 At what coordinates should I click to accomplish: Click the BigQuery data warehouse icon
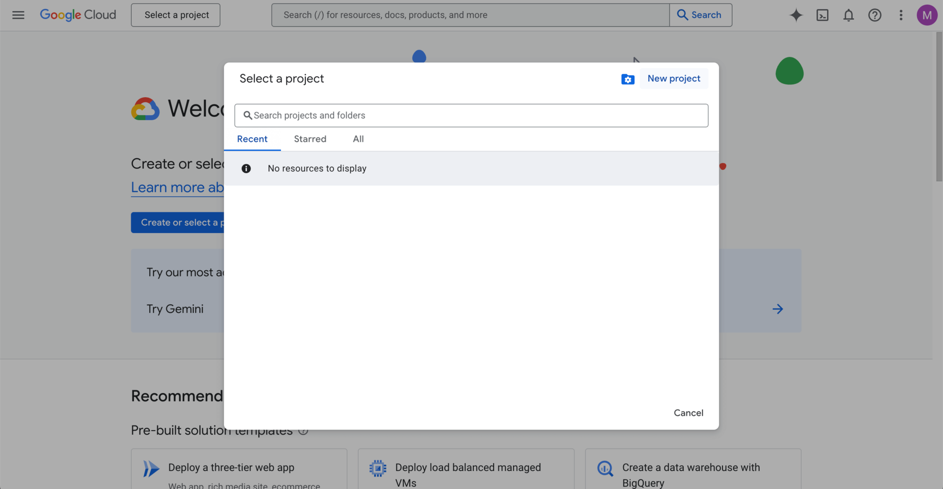[x=605, y=469]
